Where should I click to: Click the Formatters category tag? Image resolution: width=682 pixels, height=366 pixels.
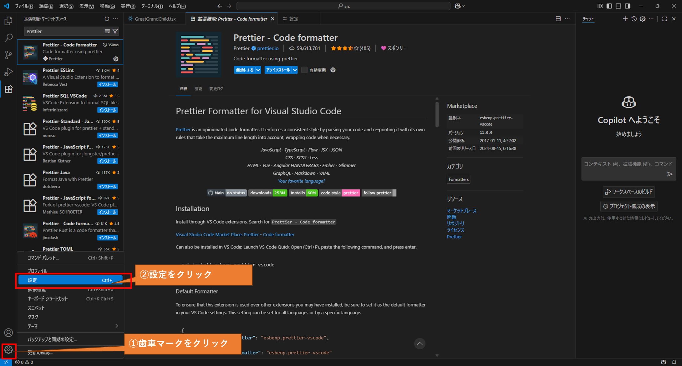(x=458, y=179)
